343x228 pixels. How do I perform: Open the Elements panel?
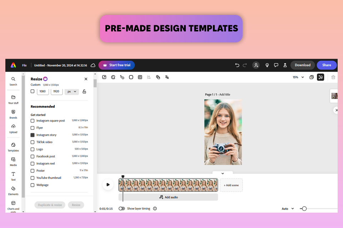pos(13,191)
